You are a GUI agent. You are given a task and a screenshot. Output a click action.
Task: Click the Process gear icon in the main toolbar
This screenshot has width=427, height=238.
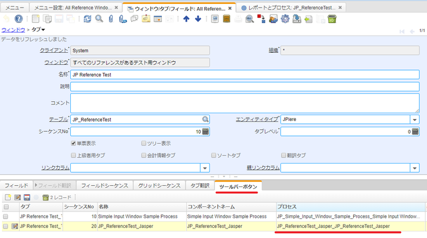tap(285, 18)
